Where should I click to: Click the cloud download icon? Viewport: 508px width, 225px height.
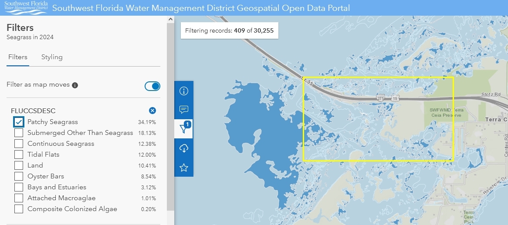183,148
